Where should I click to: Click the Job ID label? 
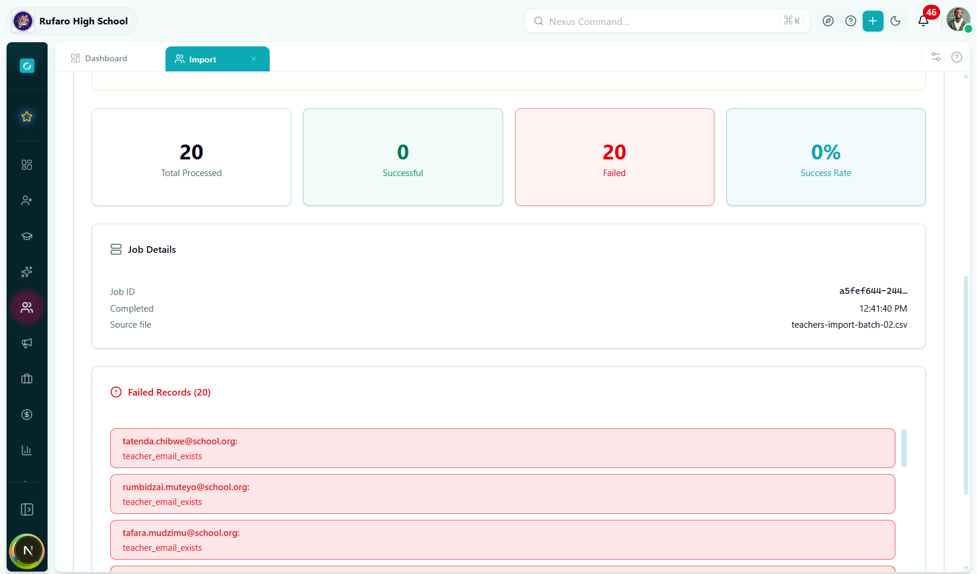123,292
